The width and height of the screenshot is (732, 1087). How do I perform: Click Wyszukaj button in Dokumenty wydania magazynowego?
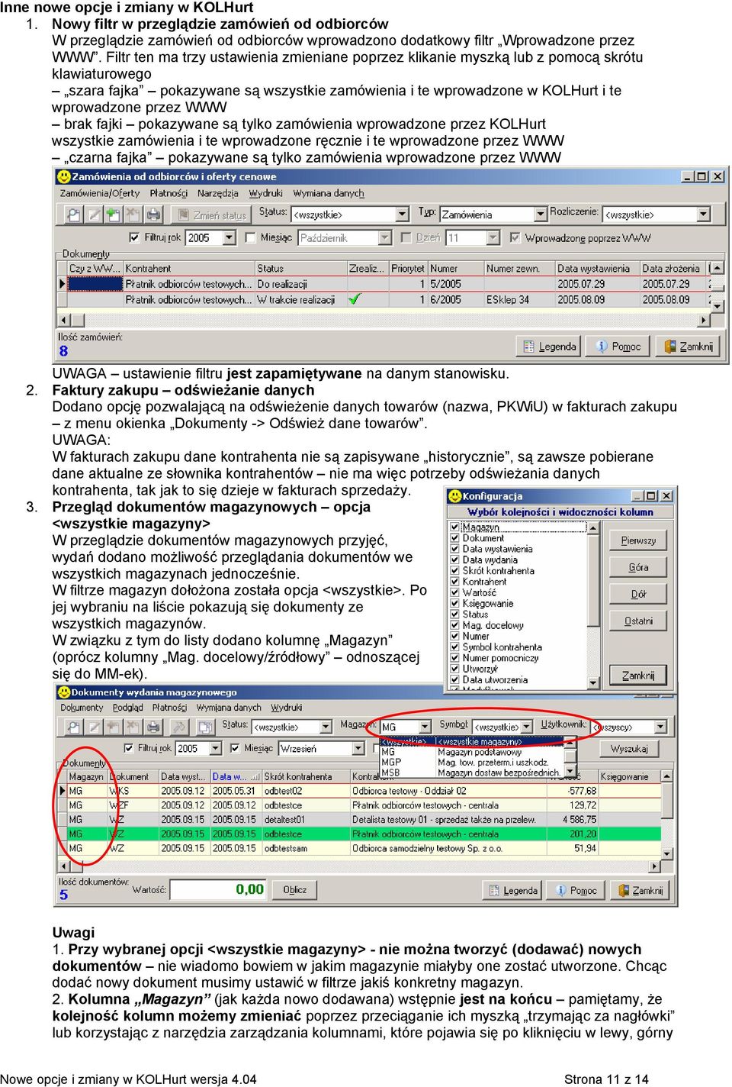tap(630, 749)
